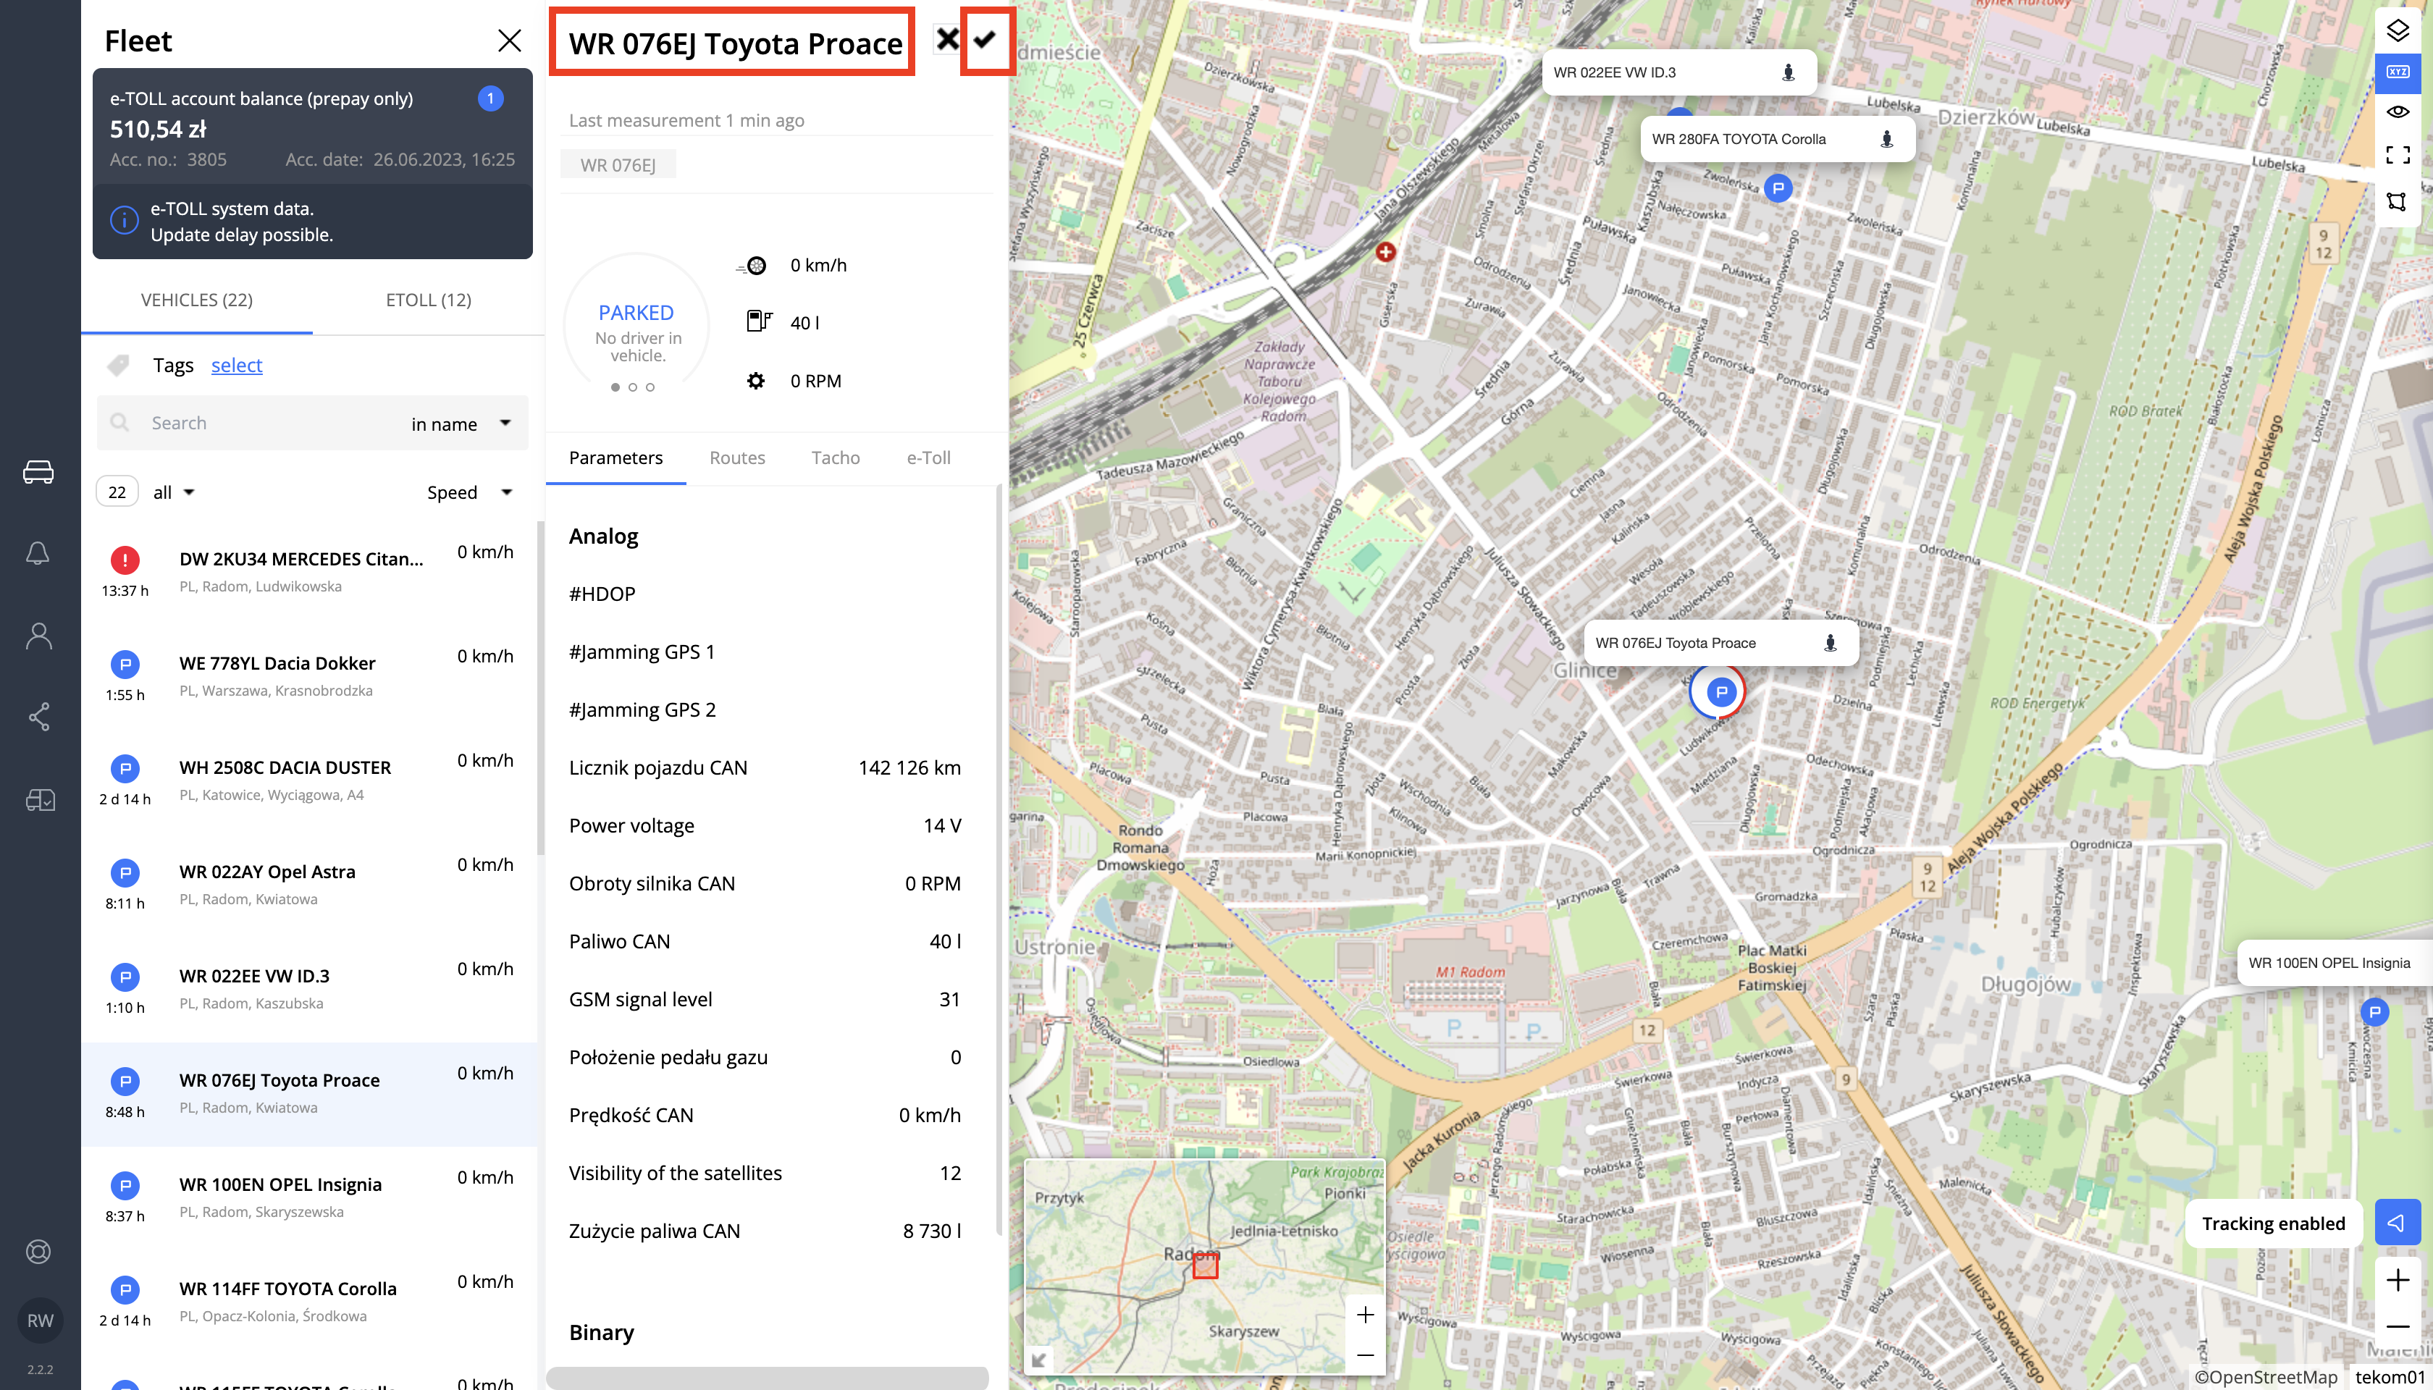Image resolution: width=2433 pixels, height=1390 pixels.
Task: Open map layers icon
Action: (2398, 30)
